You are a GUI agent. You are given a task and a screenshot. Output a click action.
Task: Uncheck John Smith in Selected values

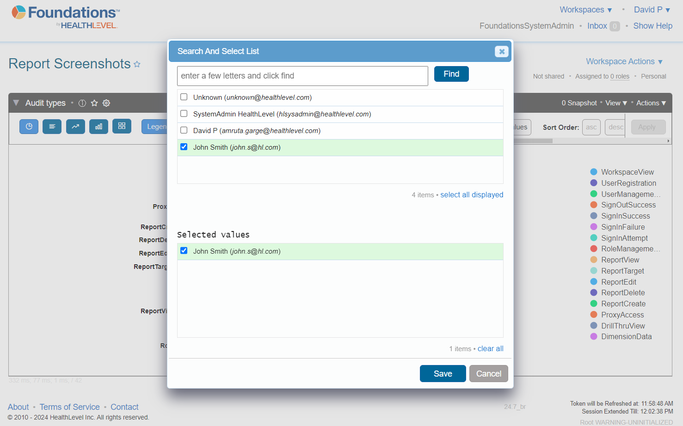[184, 251]
